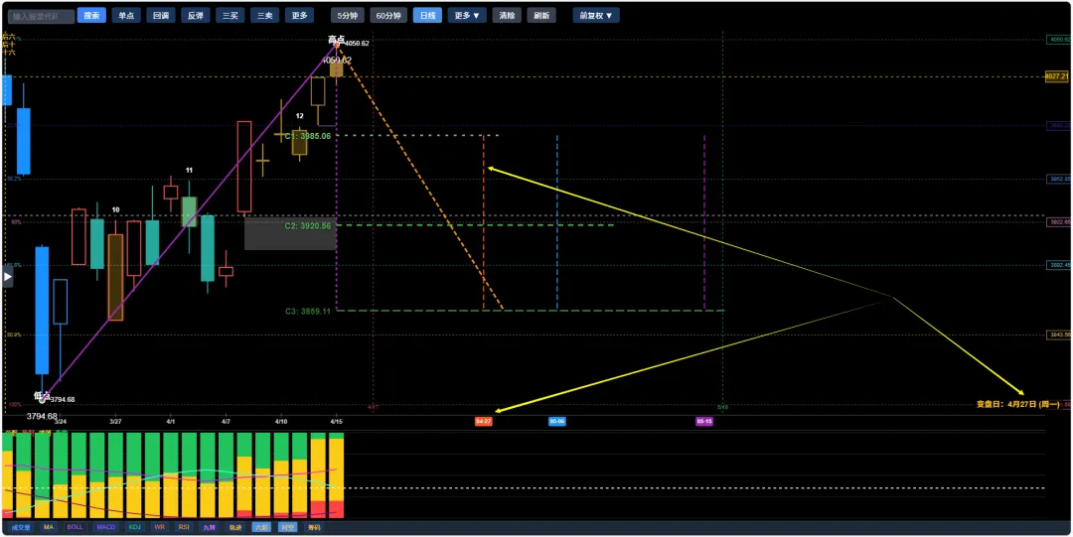Toggle the MA indicator
The image size is (1073, 537).
tap(49, 527)
